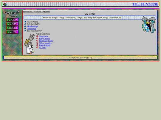This screenshot has width=161, height=120.
Task: Click the small pixel icon in the top banner
Action: pos(5,4)
